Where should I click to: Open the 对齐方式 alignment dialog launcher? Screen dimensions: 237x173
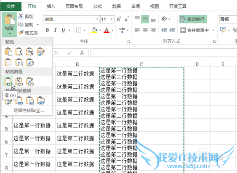214,42
